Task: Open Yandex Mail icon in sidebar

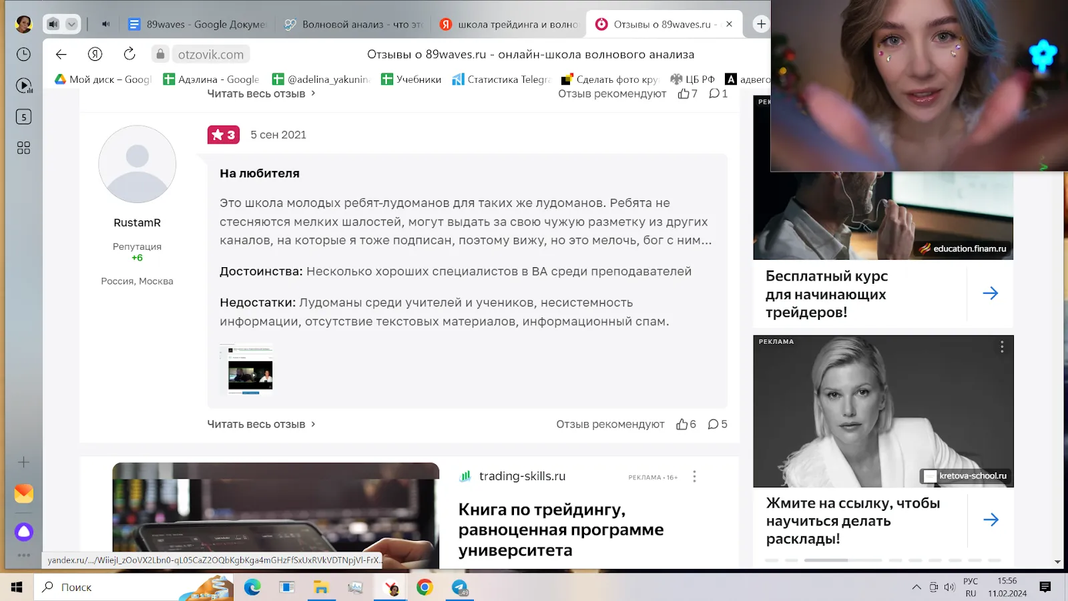Action: tap(23, 493)
